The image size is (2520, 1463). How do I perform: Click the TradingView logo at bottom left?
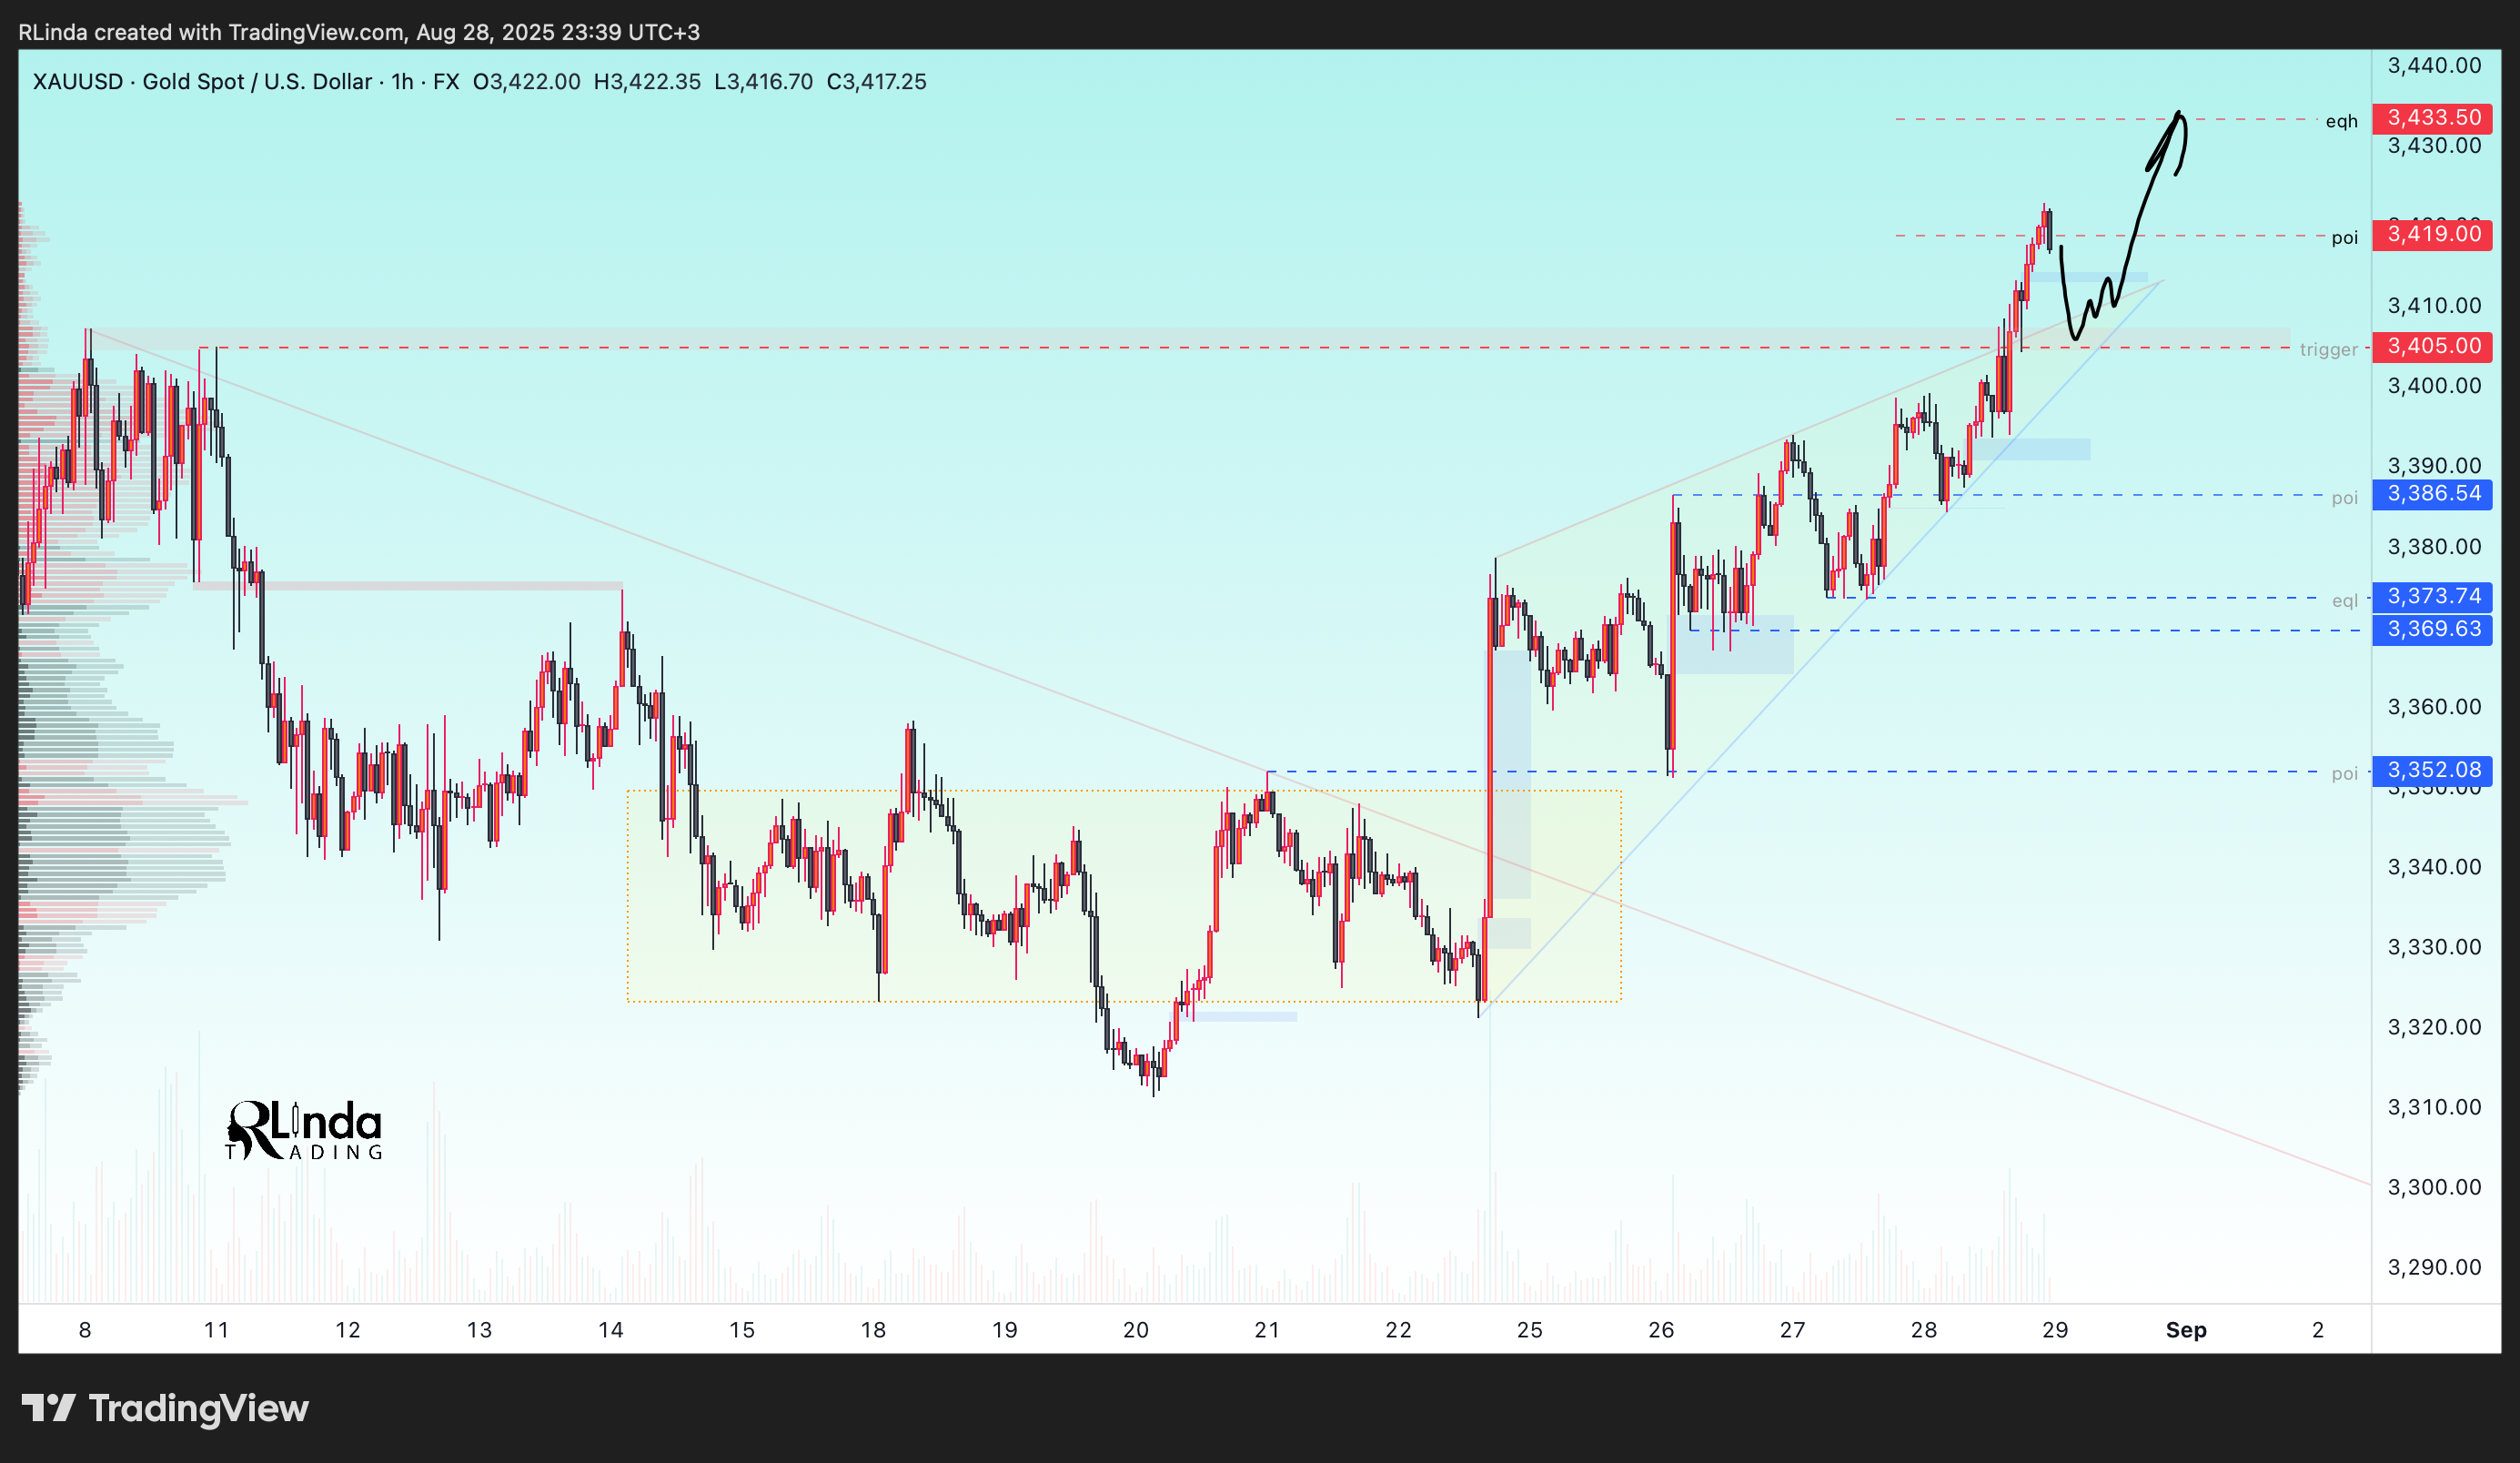[x=165, y=1408]
